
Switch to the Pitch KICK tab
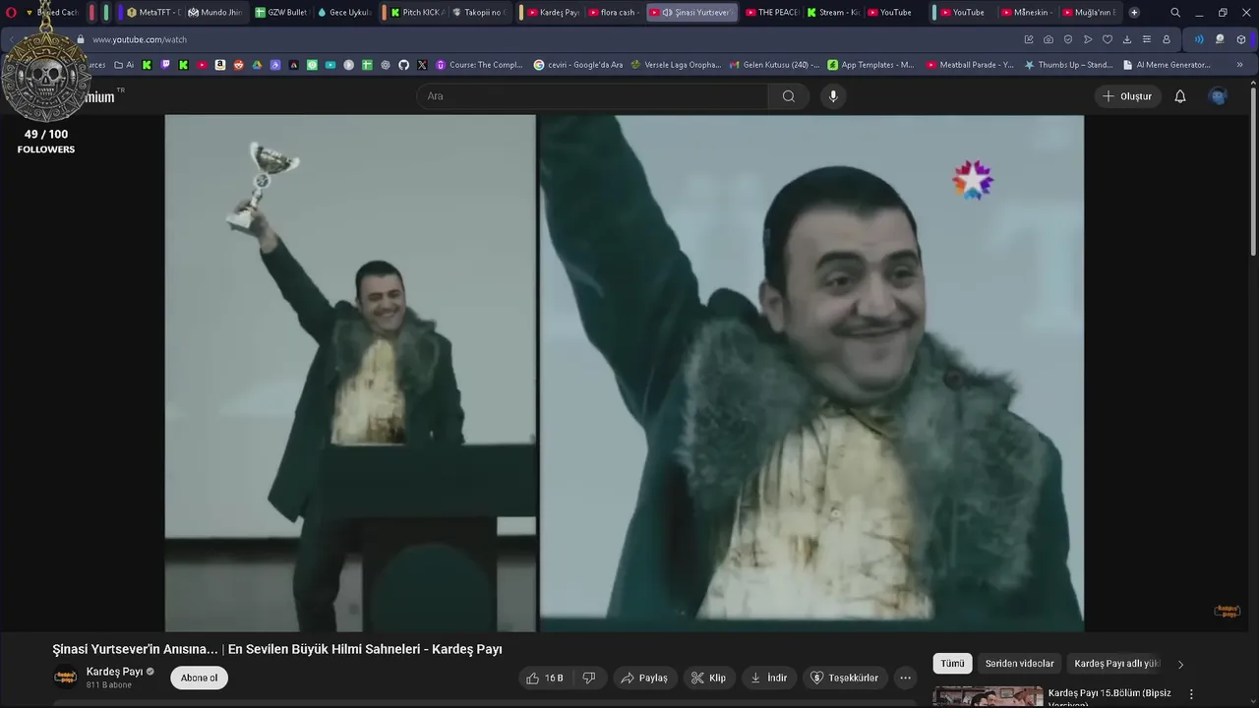click(x=417, y=13)
